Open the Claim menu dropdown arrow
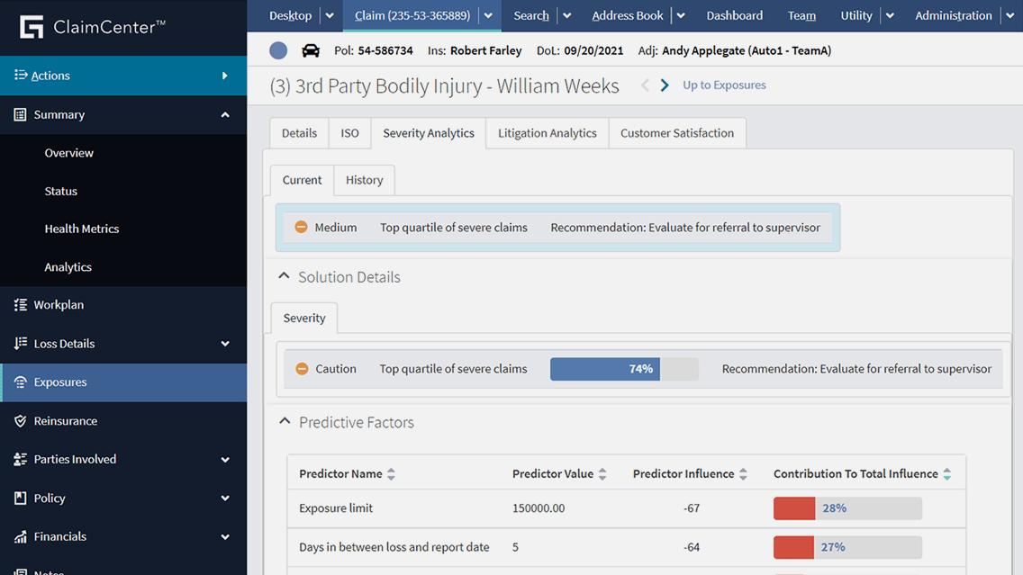 [487, 15]
